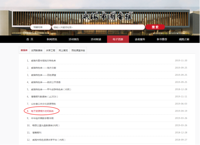Switch to the 网上展览 tab
Screen dimensions: 200x145
pyautogui.click(x=63, y=50)
